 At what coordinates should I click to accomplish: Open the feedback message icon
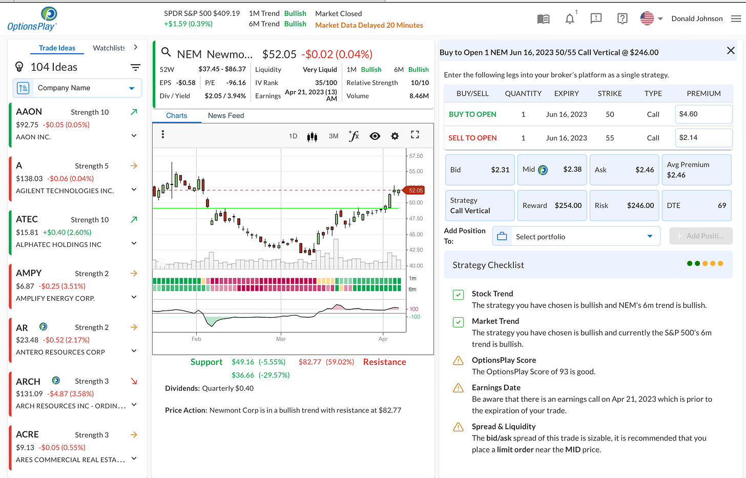pyautogui.click(x=596, y=19)
